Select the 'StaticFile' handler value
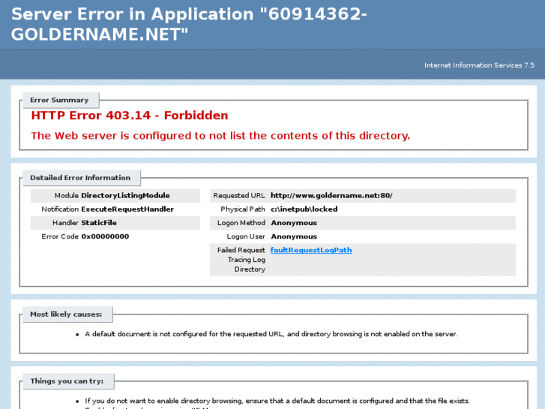The image size is (545, 409). (99, 223)
